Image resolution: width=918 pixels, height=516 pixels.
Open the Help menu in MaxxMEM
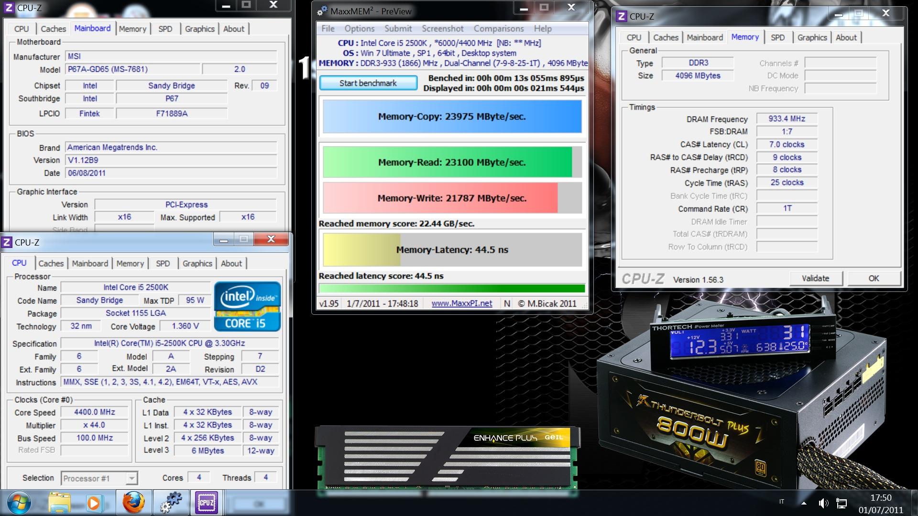[x=543, y=29]
